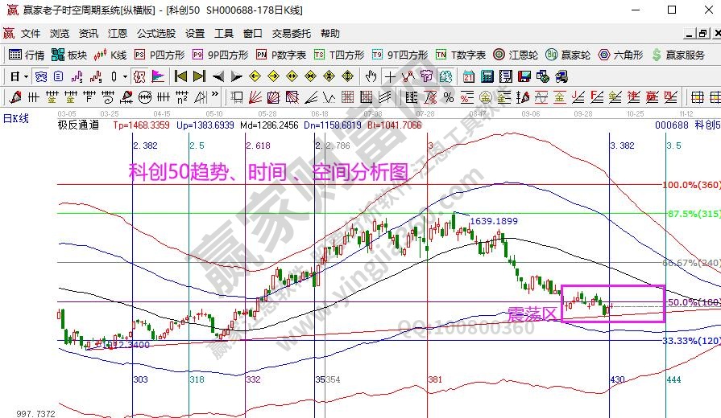Open the 行情 market quotes view
Image resolution: width=721 pixels, height=418 pixels.
click(x=27, y=55)
